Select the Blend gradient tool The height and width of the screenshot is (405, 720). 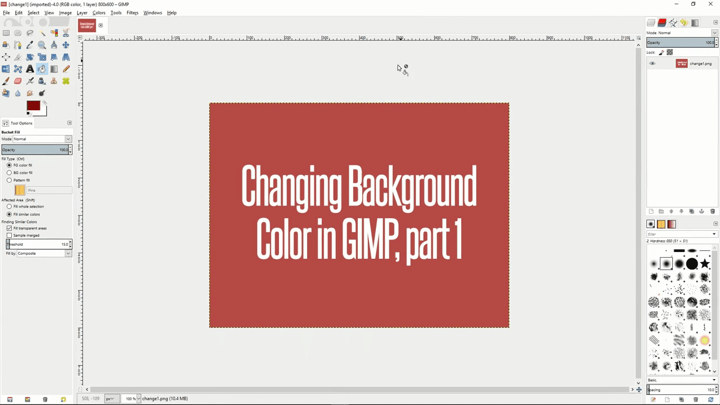54,69
